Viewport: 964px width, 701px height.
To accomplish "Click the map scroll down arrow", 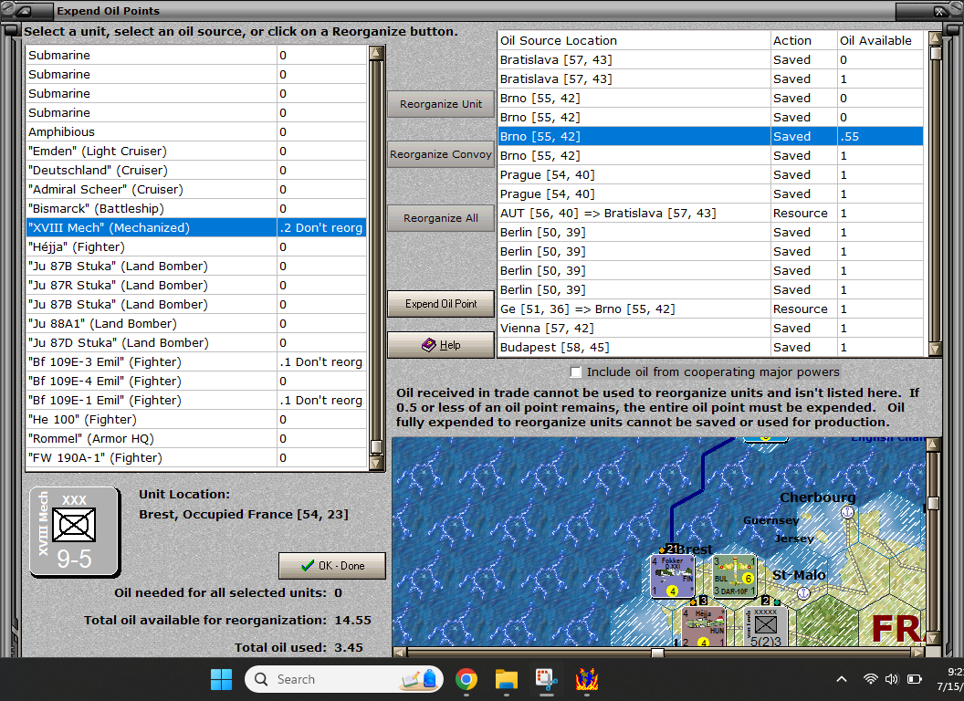I will click(933, 638).
